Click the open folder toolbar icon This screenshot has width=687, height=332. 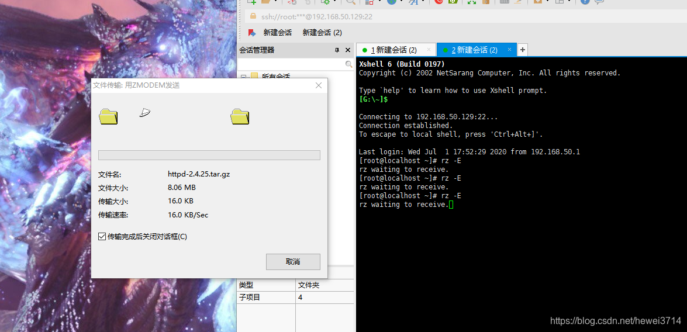coord(265,2)
